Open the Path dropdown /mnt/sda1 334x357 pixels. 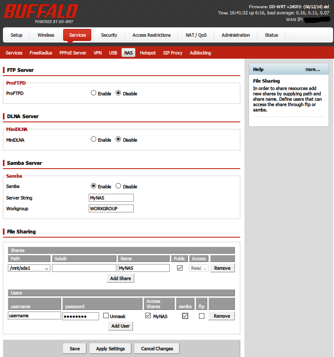[29, 268]
